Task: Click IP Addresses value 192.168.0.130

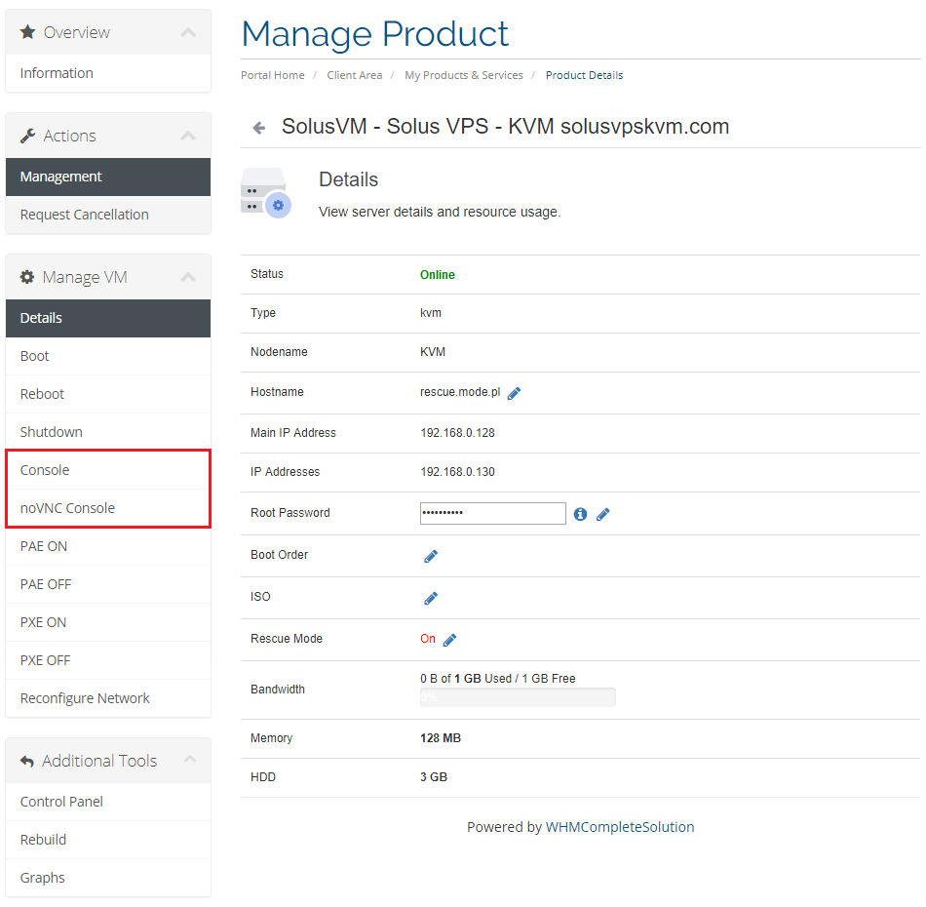Action: tap(458, 472)
